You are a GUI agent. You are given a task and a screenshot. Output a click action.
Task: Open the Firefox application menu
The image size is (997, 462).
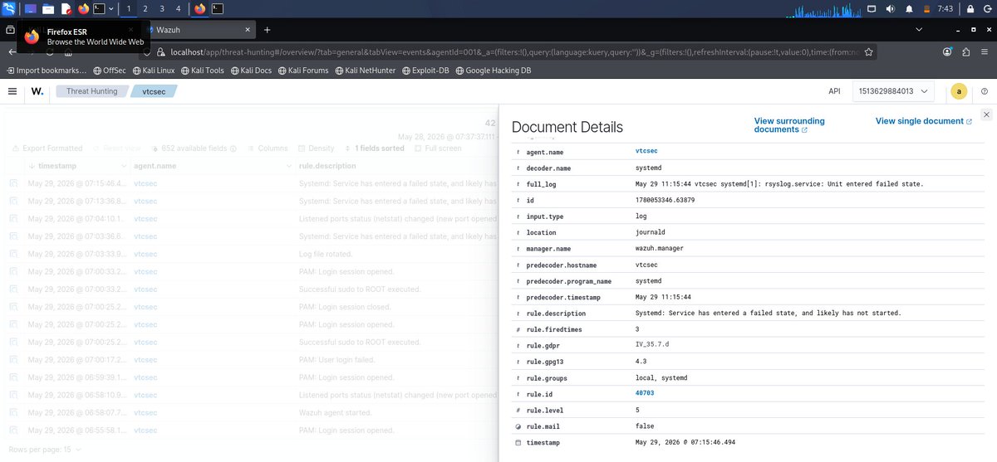tap(985, 51)
